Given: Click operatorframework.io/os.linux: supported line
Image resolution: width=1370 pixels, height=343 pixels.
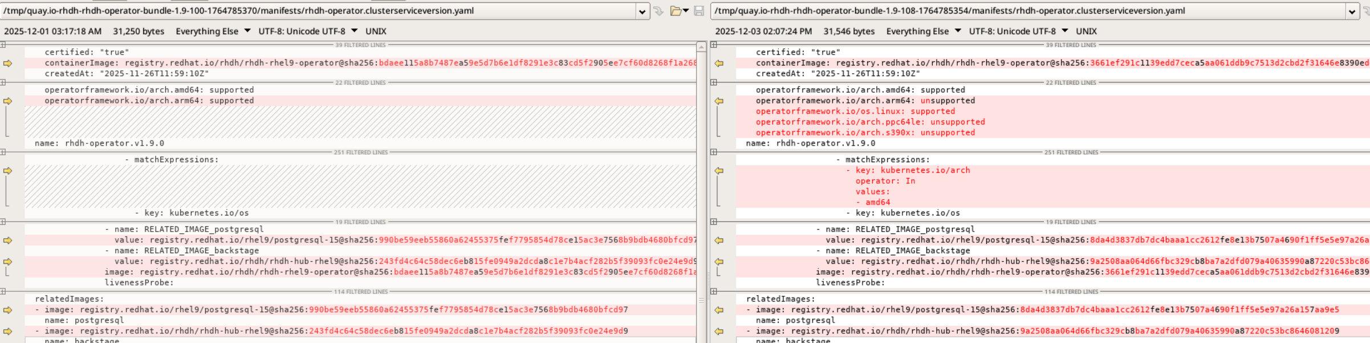Looking at the screenshot, I should [855, 111].
